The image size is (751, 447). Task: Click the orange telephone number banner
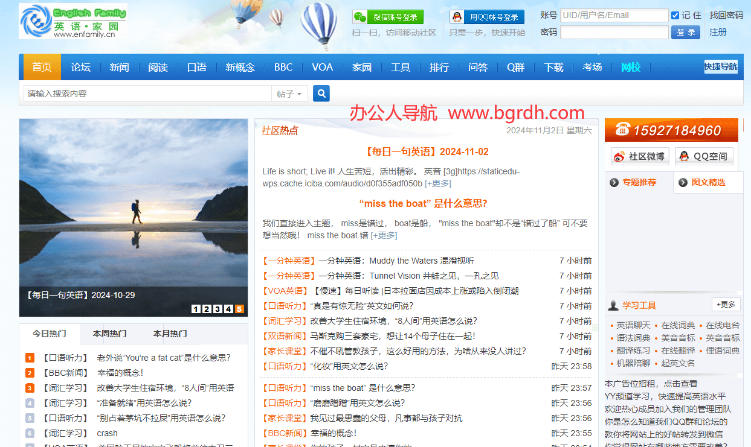tap(671, 130)
